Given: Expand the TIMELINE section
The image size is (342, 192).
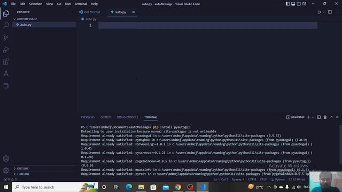Looking at the screenshot, I should point(44,174).
